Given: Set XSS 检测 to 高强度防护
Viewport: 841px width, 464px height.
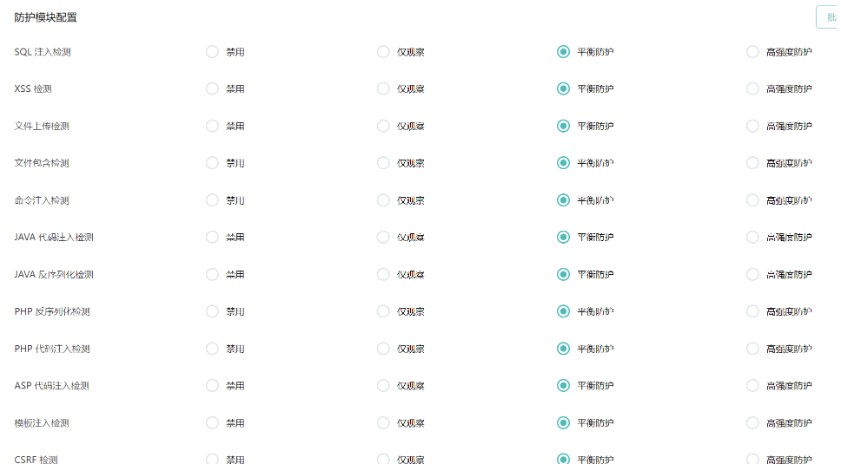Looking at the screenshot, I should pyautogui.click(x=752, y=88).
